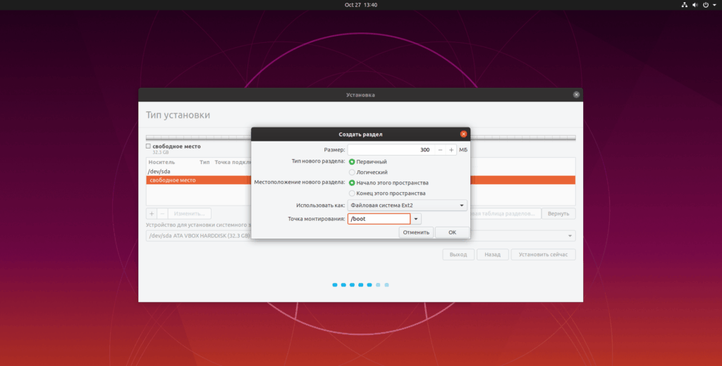The height and width of the screenshot is (366, 722).
Task: Click Отменить to cancel partition creation
Action: click(x=416, y=232)
